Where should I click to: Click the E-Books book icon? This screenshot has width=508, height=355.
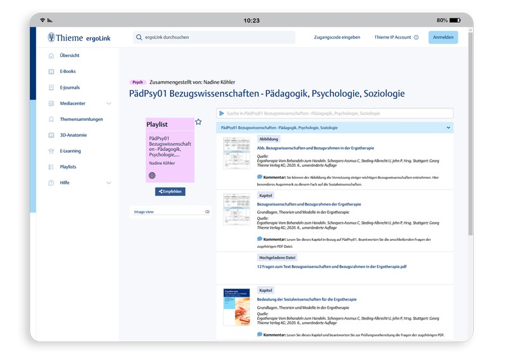click(x=51, y=72)
